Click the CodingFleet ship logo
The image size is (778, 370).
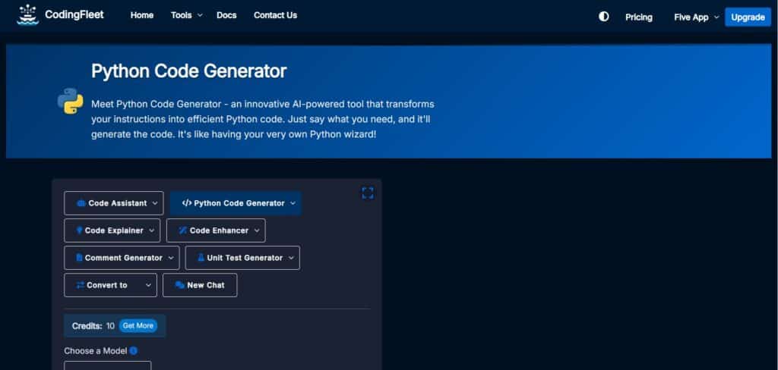click(x=27, y=15)
